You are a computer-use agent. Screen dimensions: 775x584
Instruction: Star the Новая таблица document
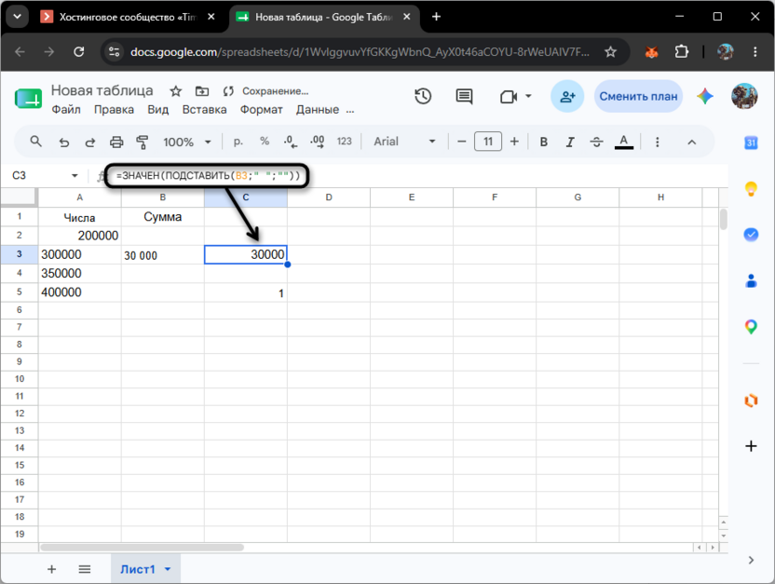[175, 91]
